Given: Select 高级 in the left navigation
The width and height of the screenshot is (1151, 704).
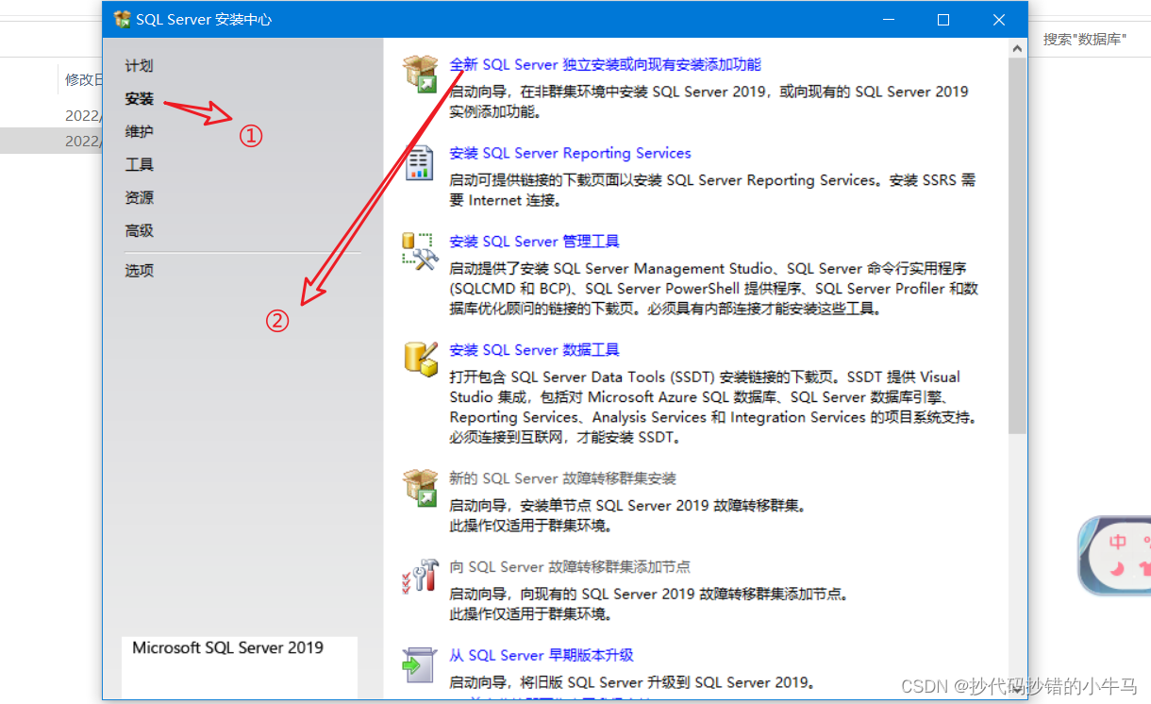Looking at the screenshot, I should [x=139, y=231].
